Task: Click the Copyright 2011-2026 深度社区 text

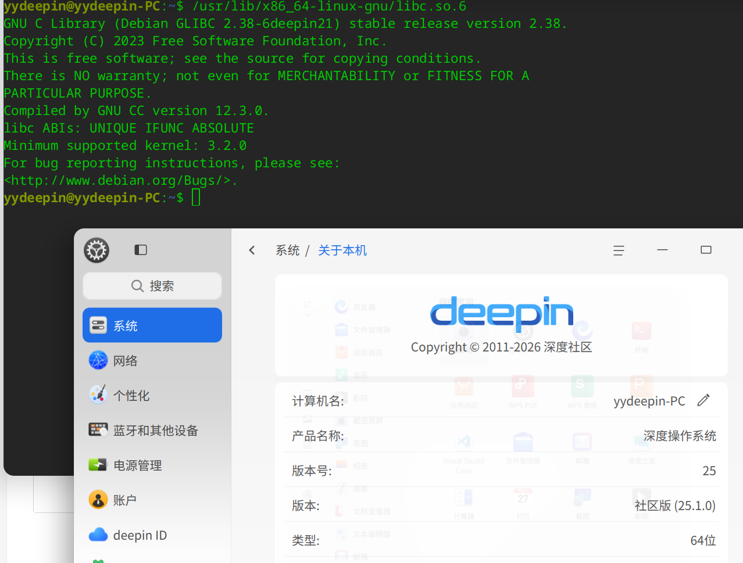Action: [501, 347]
